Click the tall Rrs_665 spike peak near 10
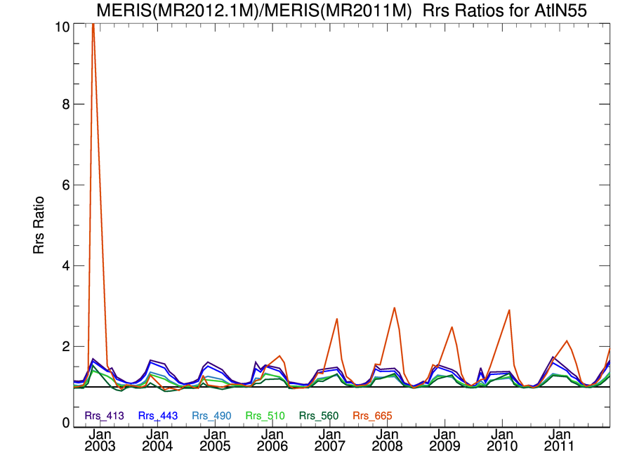The width and height of the screenshot is (632, 474). (93, 25)
